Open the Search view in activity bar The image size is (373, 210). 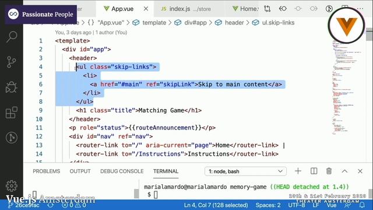(12, 37)
